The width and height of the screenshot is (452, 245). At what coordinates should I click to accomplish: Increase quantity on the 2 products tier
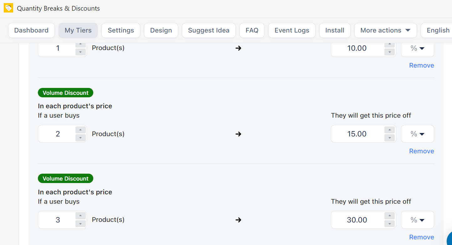coord(80,130)
